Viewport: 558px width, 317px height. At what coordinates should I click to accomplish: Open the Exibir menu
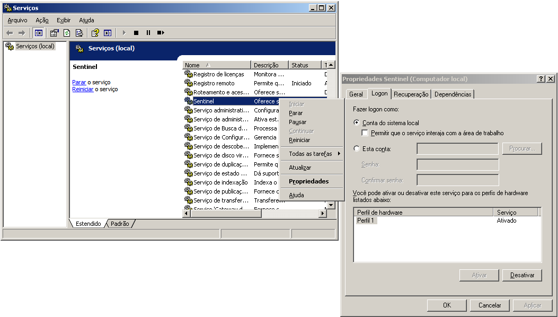(64, 20)
